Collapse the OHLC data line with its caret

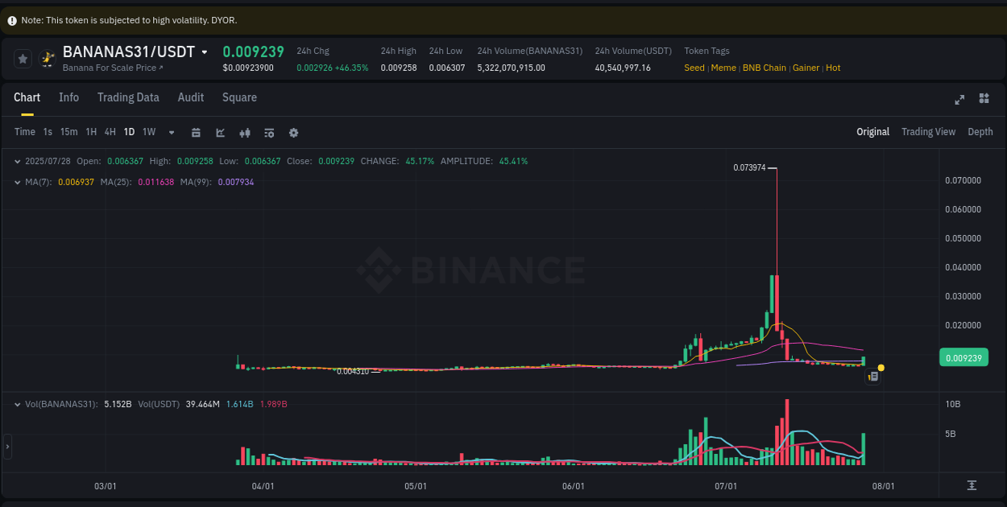point(18,160)
